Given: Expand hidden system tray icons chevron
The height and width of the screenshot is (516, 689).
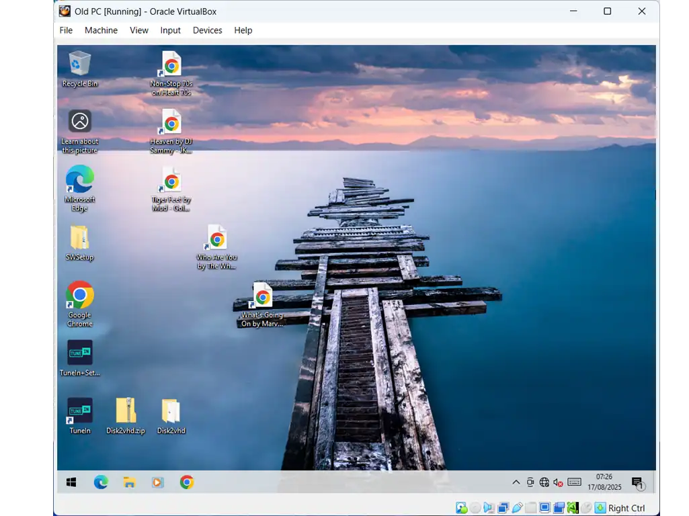Looking at the screenshot, I should [x=516, y=482].
